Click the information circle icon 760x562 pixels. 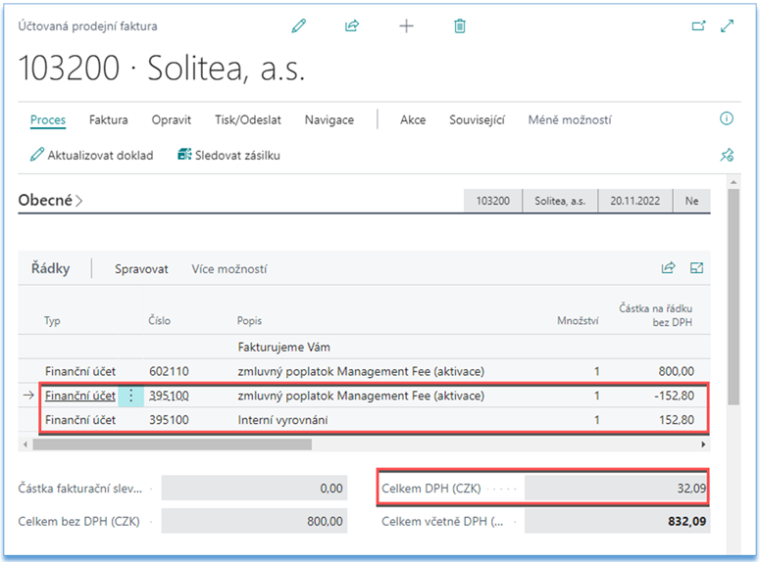point(727,118)
